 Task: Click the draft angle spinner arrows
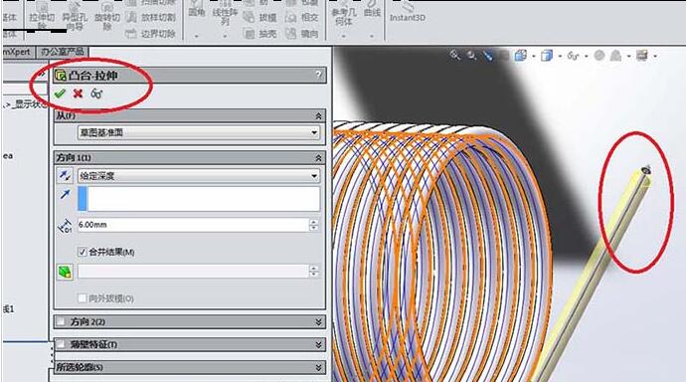(x=314, y=272)
